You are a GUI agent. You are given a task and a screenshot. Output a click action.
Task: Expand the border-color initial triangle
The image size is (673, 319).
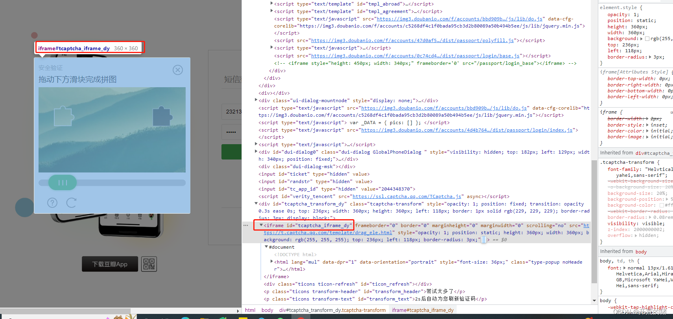[647, 131]
